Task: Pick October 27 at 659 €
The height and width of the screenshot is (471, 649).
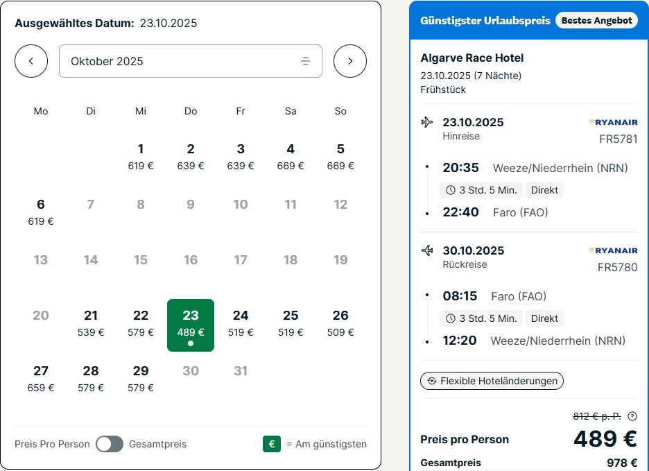Action: 40,379
